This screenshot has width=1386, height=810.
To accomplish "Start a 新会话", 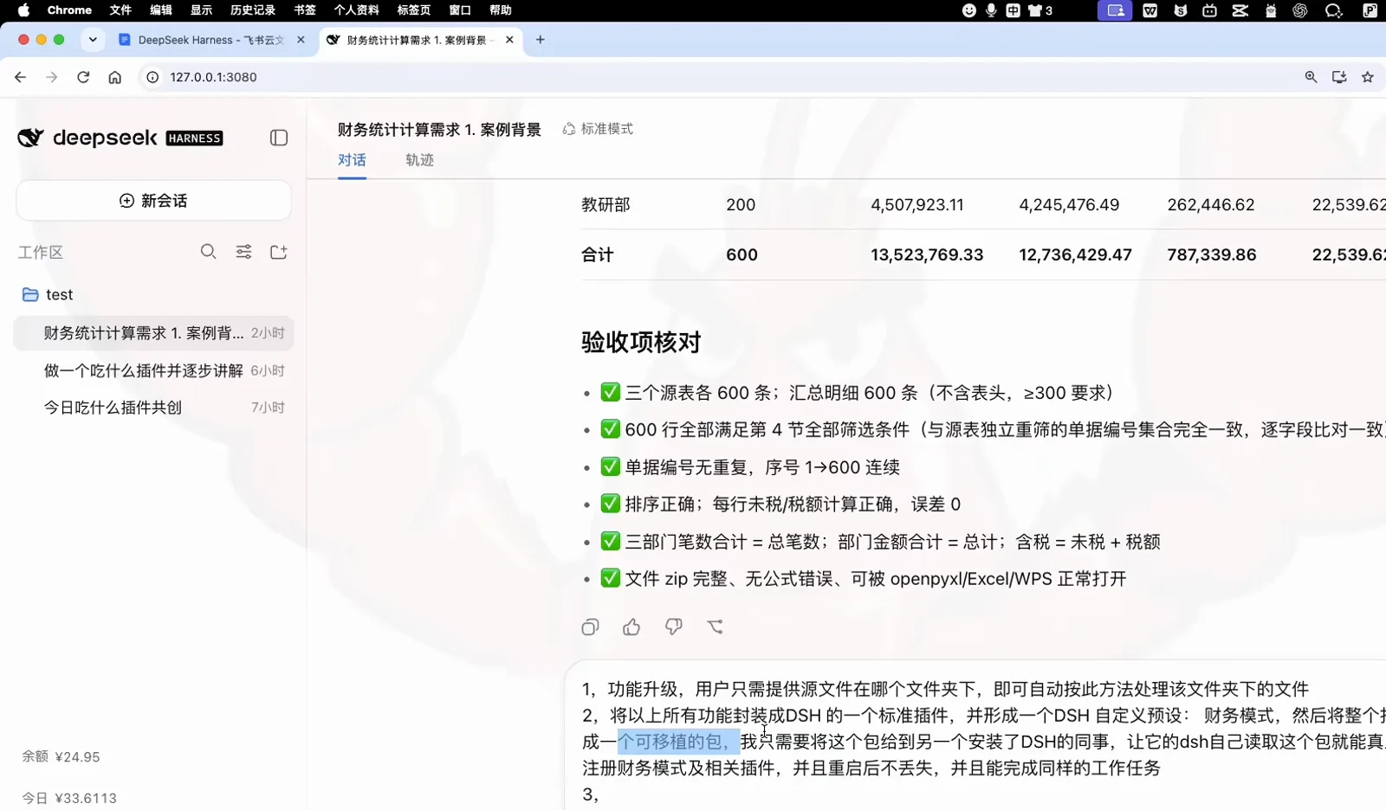I will click(153, 201).
